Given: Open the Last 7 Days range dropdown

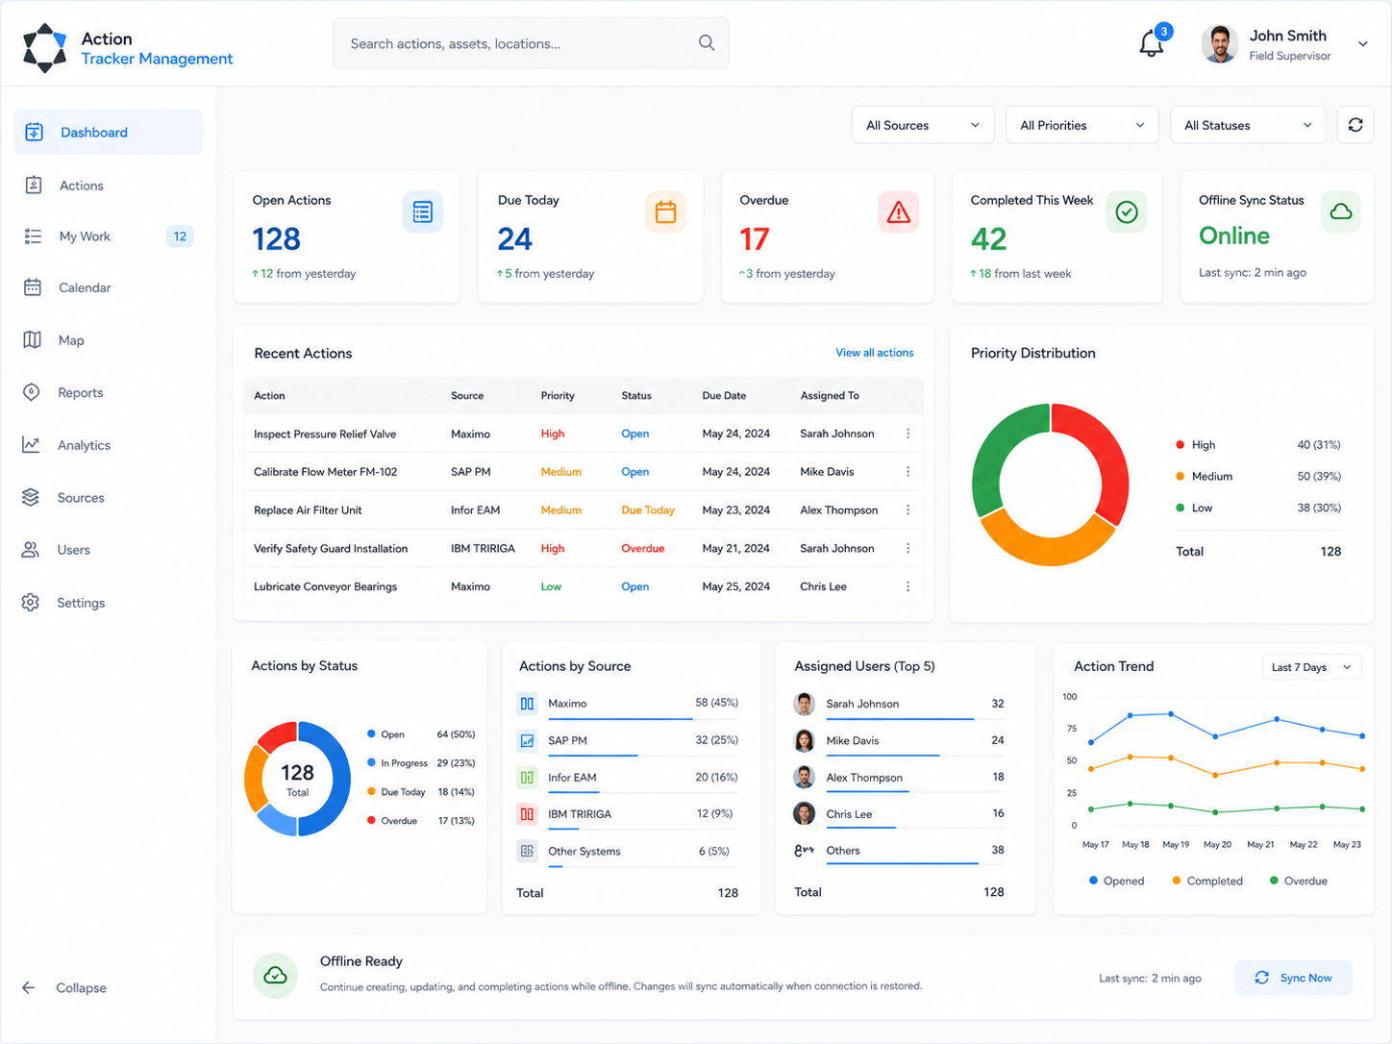Looking at the screenshot, I should [1311, 667].
